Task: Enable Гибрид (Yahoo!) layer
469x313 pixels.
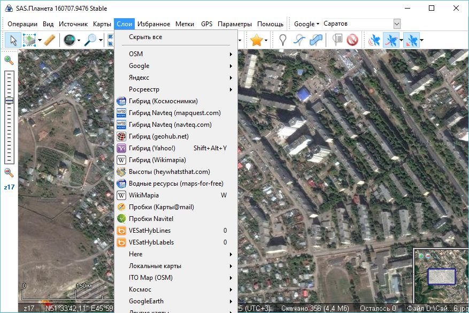Action: (x=176, y=148)
